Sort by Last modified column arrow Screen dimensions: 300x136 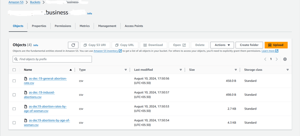181,70
